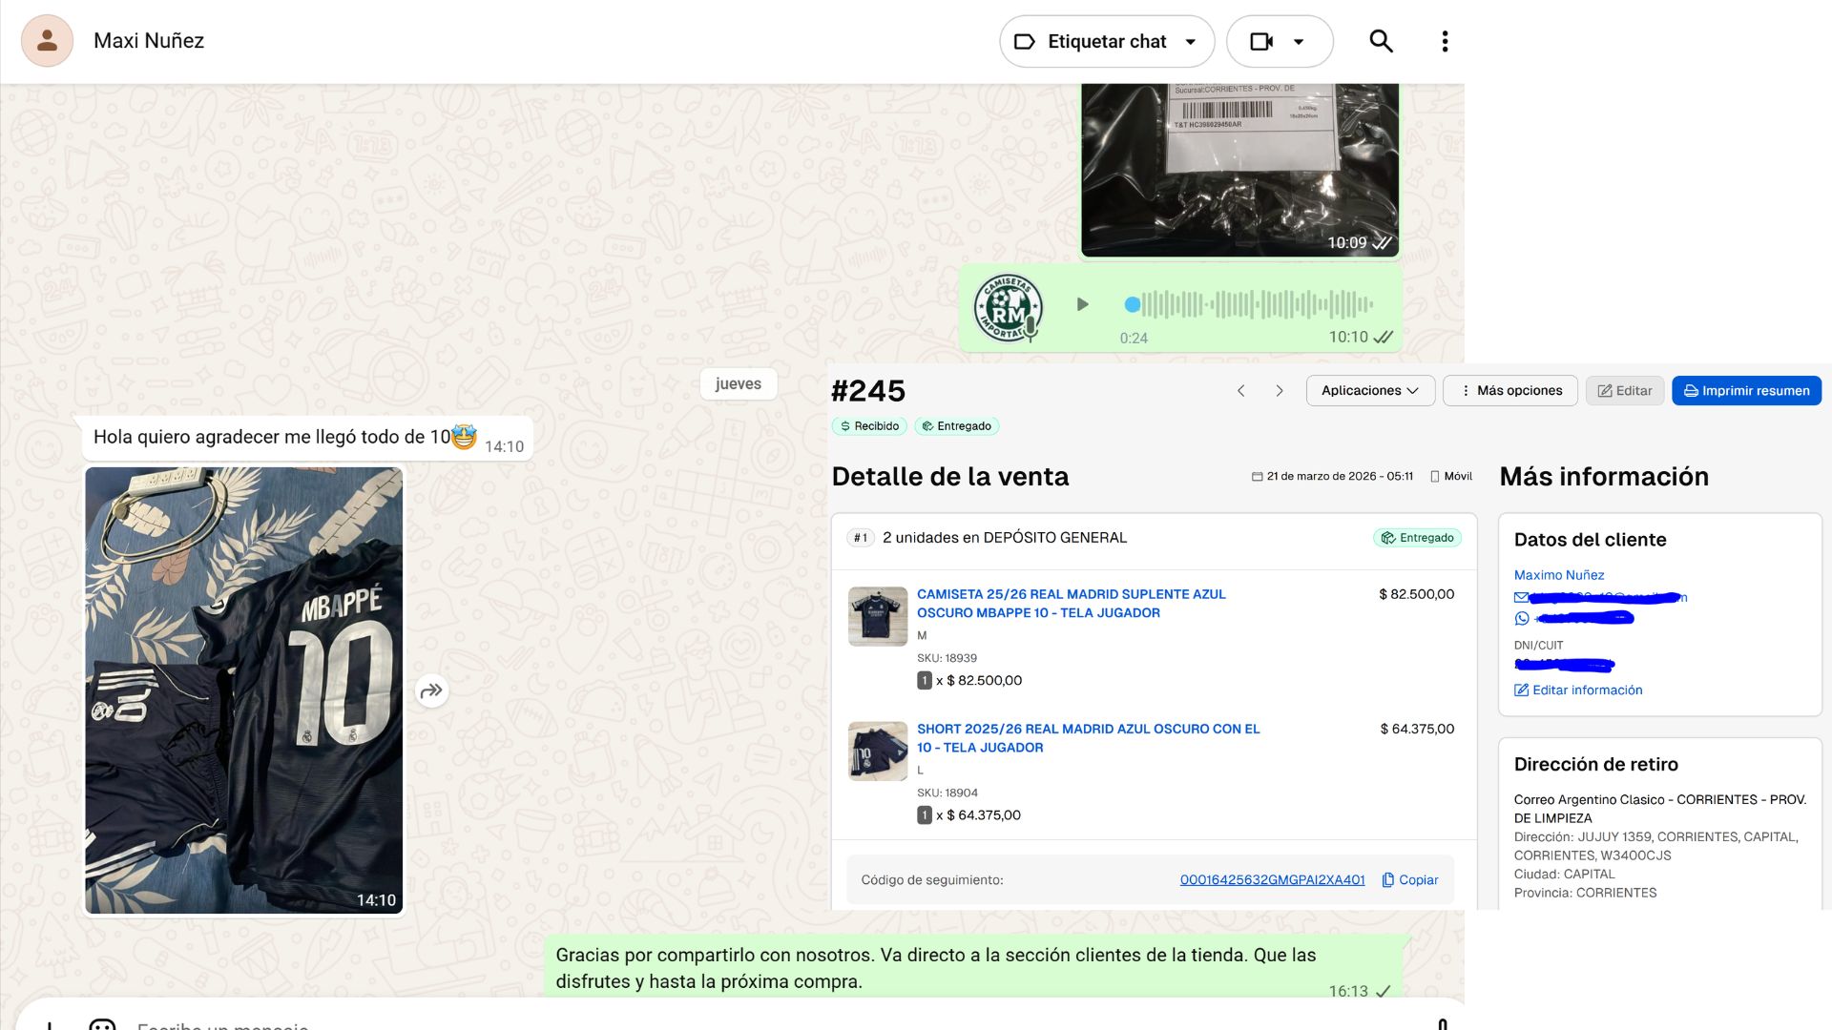
Task: Click the 'Dirección de retiro' heading
Action: coord(1595,765)
